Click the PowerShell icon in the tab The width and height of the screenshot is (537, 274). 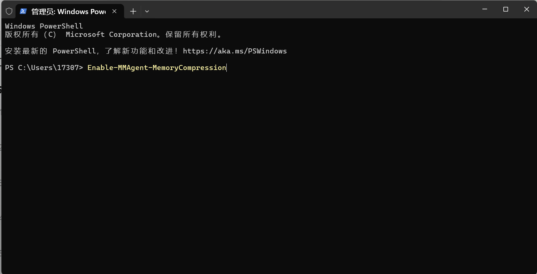[23, 11]
